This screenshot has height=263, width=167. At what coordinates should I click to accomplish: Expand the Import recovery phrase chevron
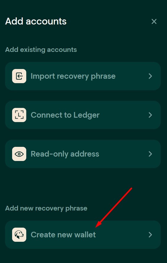[150, 76]
